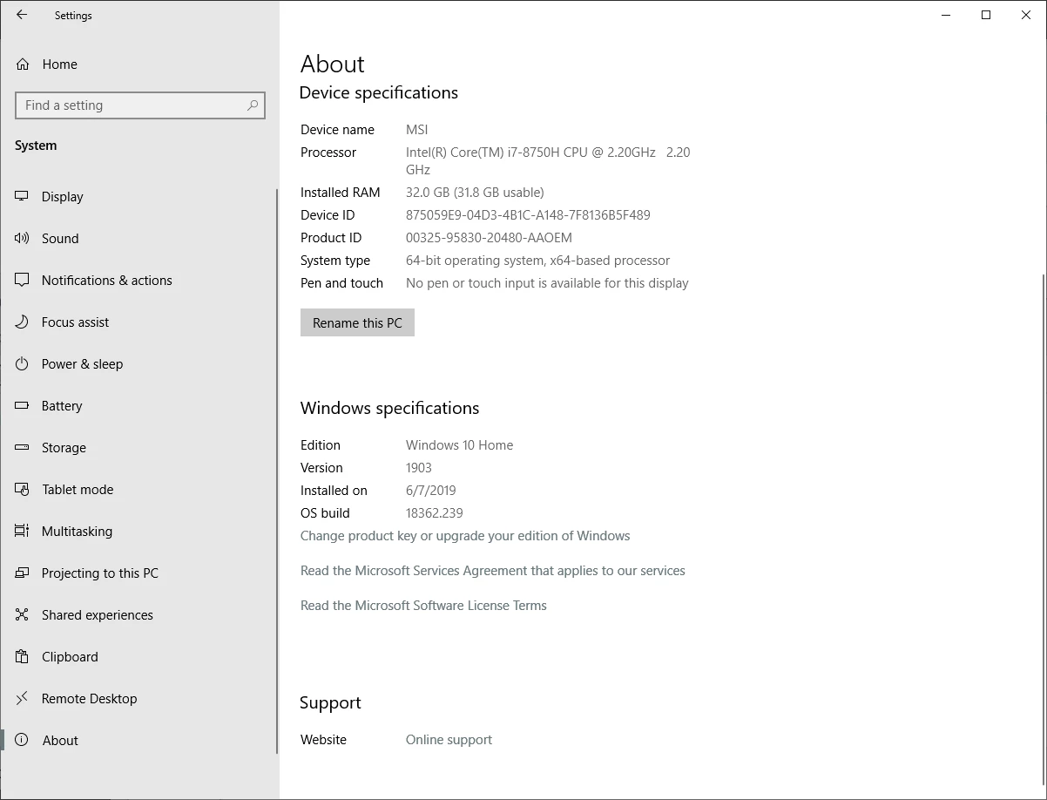Click the About page title
Screen dimensions: 1047x800
[333, 64]
